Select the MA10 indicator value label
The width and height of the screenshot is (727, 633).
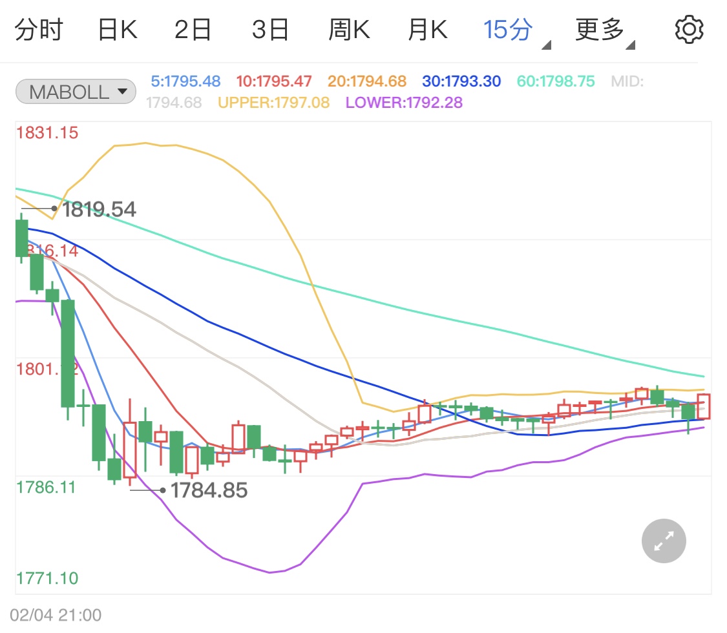point(273,81)
